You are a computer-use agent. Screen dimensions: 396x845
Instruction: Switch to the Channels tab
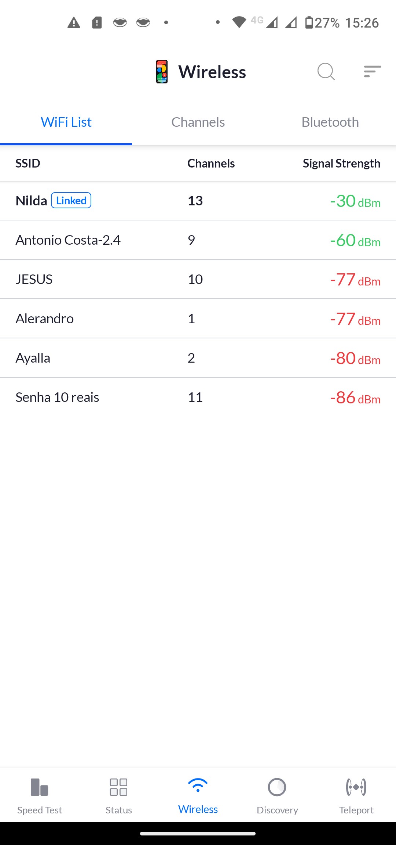click(198, 122)
